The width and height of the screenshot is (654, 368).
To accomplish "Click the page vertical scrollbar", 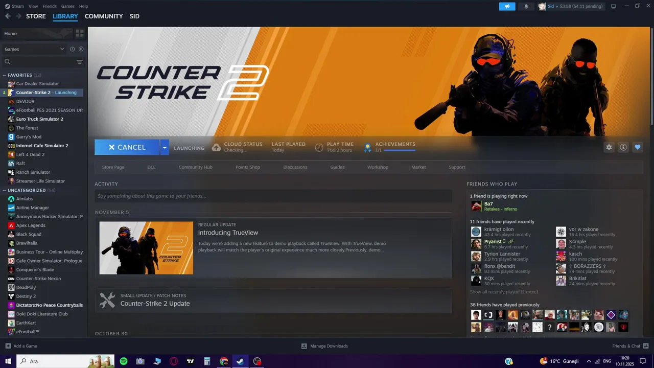I will pyautogui.click(x=651, y=77).
